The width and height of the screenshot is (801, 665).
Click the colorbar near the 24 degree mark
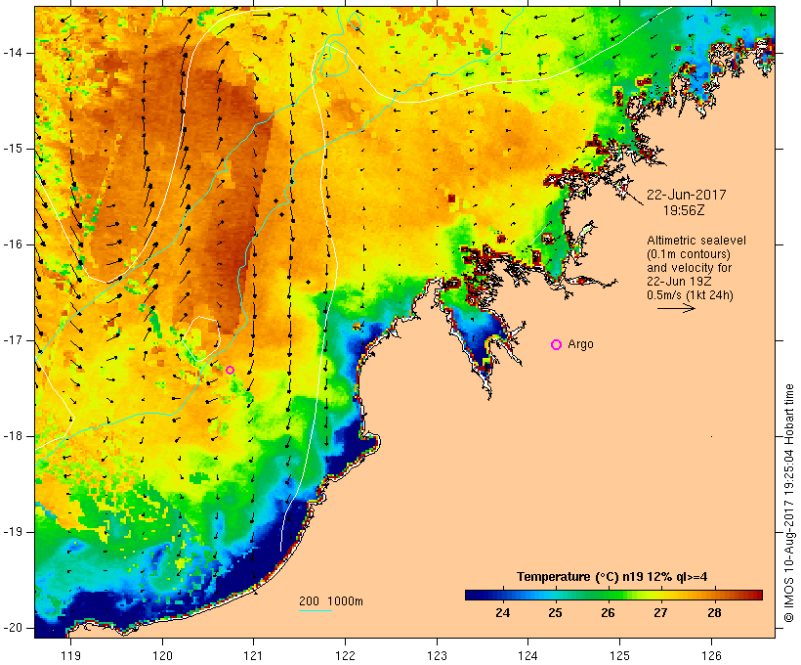(x=503, y=595)
